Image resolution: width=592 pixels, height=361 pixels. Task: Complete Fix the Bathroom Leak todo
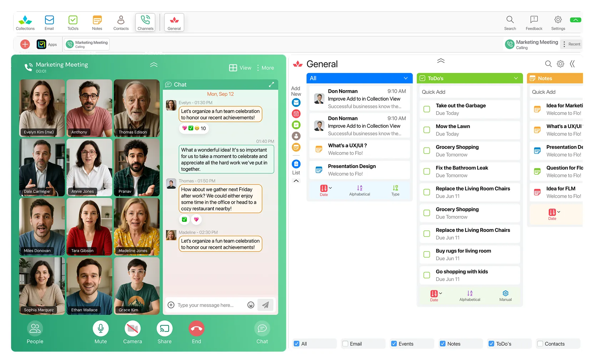click(427, 172)
